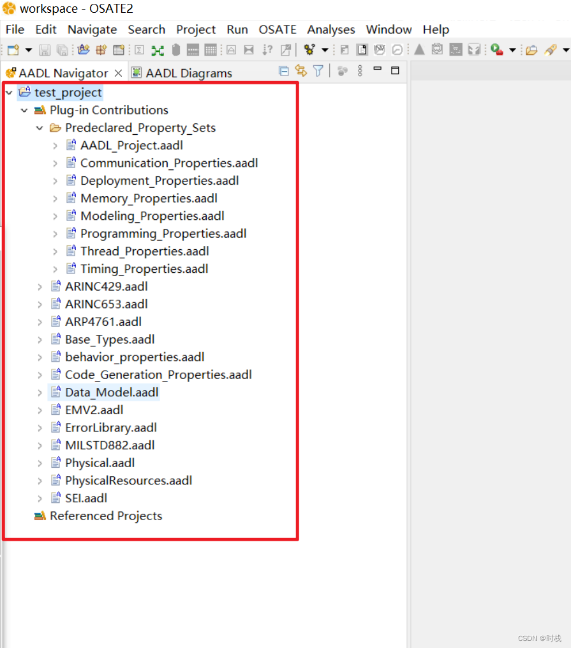Open the dropdown beside the gear bug icon
Viewport: 571px width, 648px height.
[325, 50]
